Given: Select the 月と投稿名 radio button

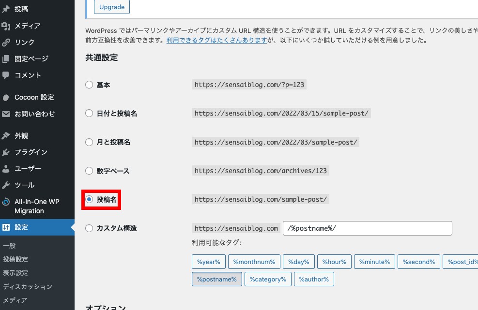Looking at the screenshot, I should click(x=89, y=142).
